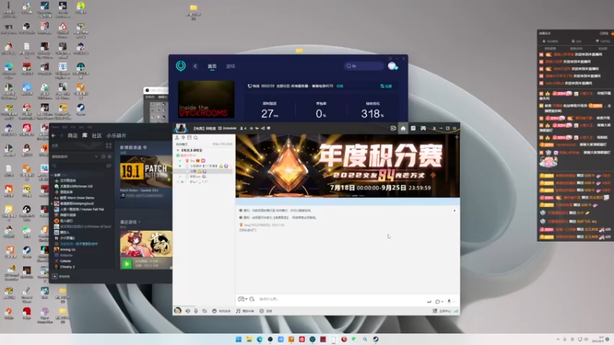
Task: Click the YY chat message input field
Action: pos(341,299)
